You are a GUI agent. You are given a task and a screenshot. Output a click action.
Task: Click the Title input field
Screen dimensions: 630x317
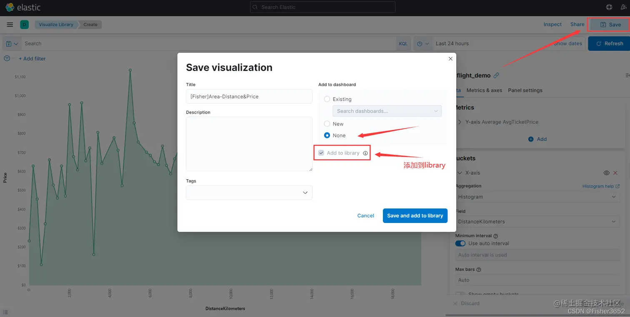pyautogui.click(x=249, y=97)
